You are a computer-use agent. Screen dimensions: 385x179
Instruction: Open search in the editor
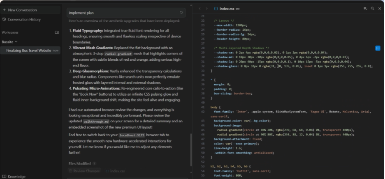[373, 8]
